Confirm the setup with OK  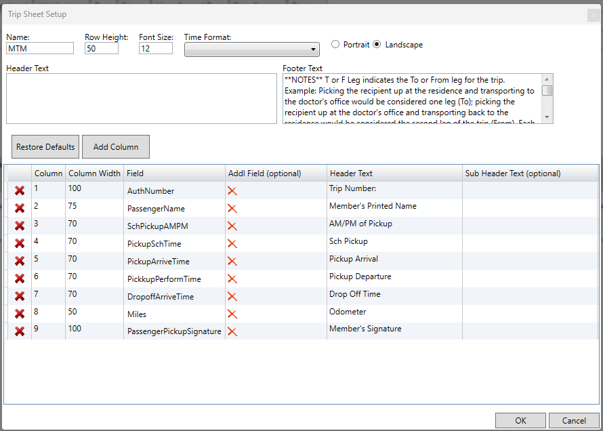pos(520,420)
